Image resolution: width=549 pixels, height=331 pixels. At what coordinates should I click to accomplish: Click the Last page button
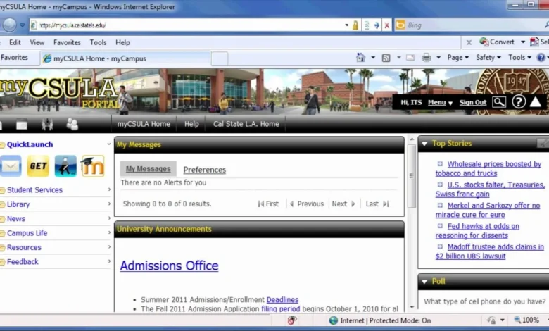point(377,204)
